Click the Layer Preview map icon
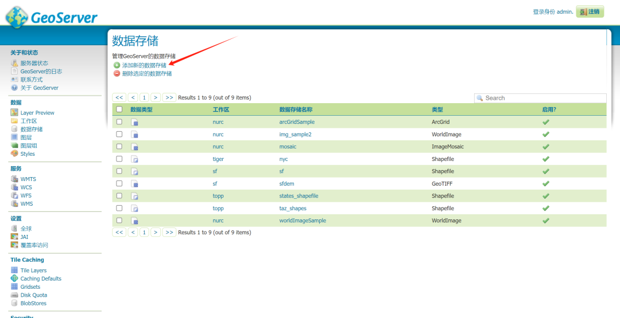Image resolution: width=620 pixels, height=318 pixels. pos(14,112)
